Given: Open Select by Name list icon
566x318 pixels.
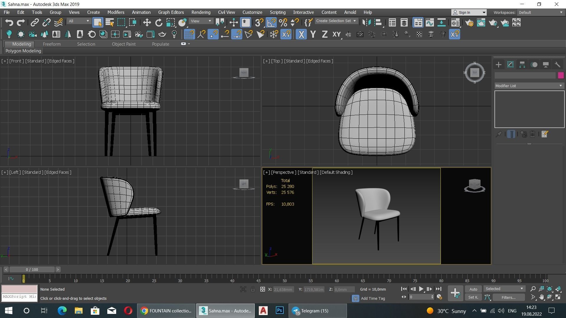Looking at the screenshot, I should 110,23.
